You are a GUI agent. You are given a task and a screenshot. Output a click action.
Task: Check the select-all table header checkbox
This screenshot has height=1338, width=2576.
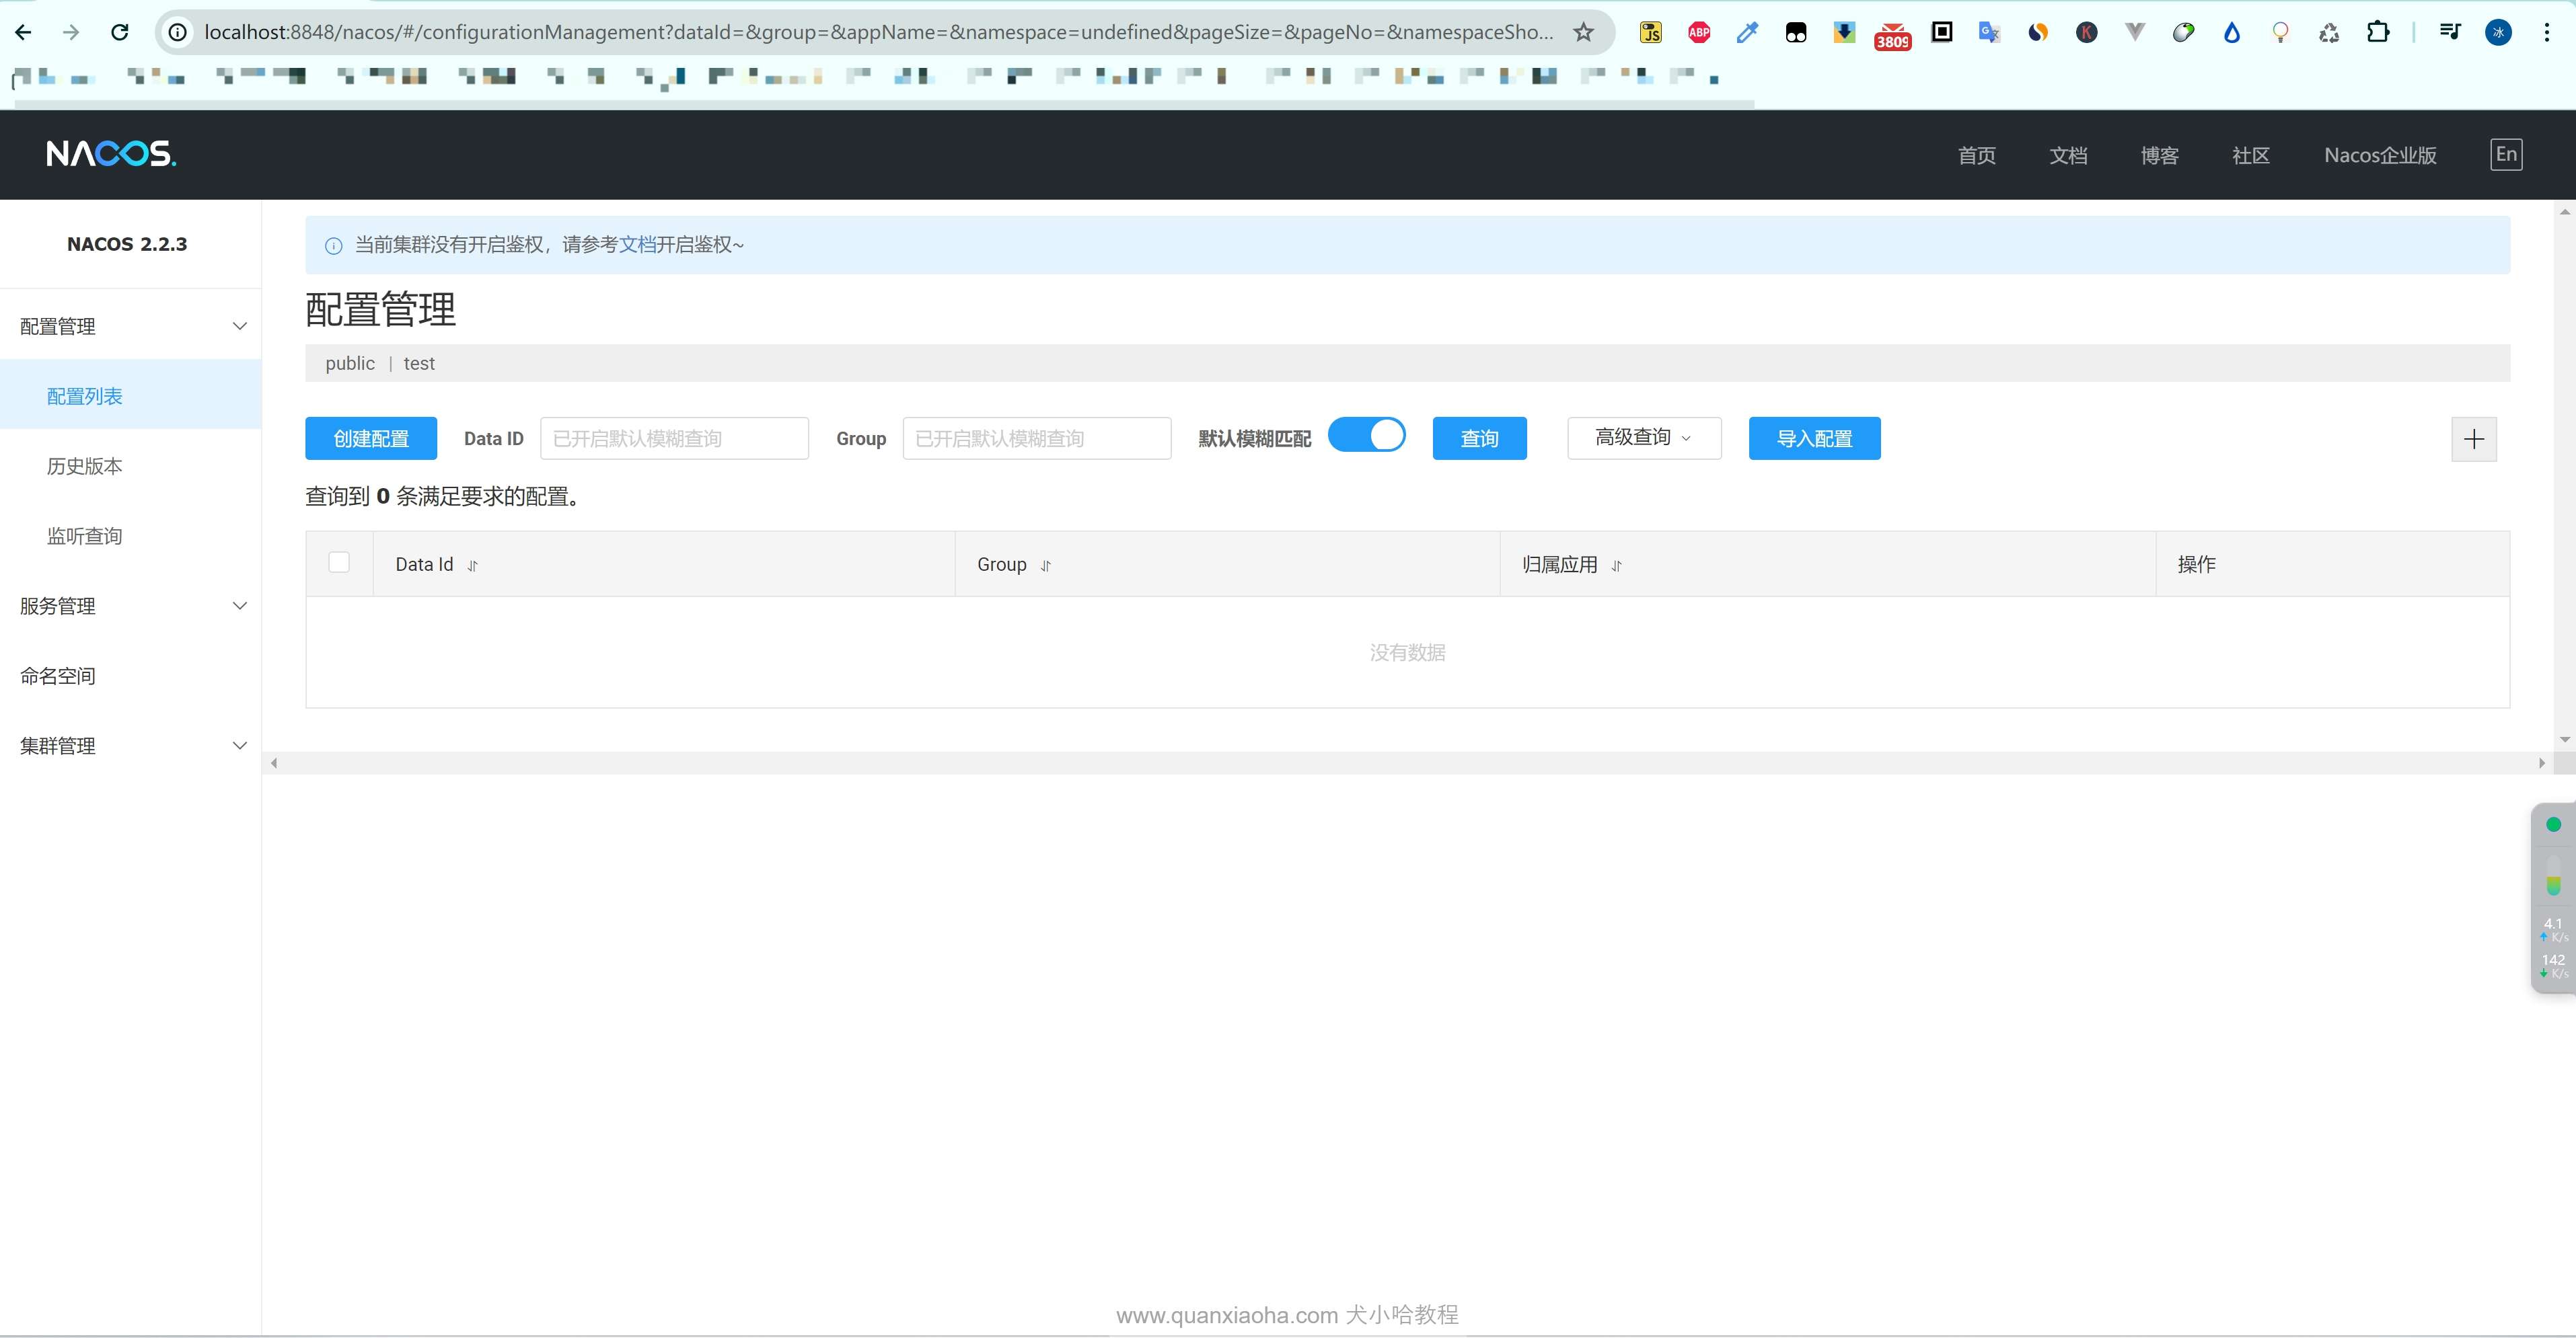[339, 563]
